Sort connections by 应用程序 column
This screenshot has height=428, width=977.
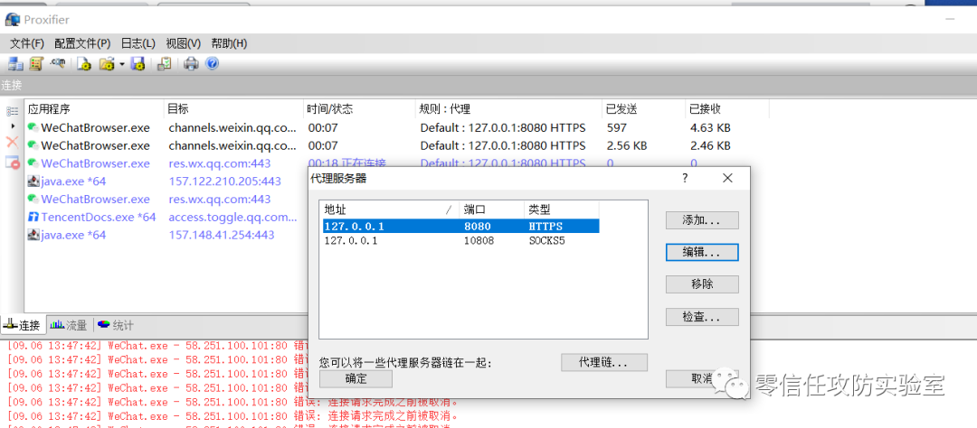pos(94,109)
